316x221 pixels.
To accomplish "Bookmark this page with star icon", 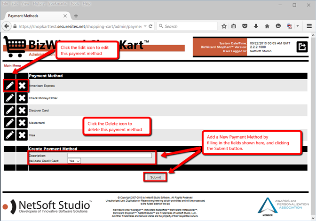I will point(224,26).
